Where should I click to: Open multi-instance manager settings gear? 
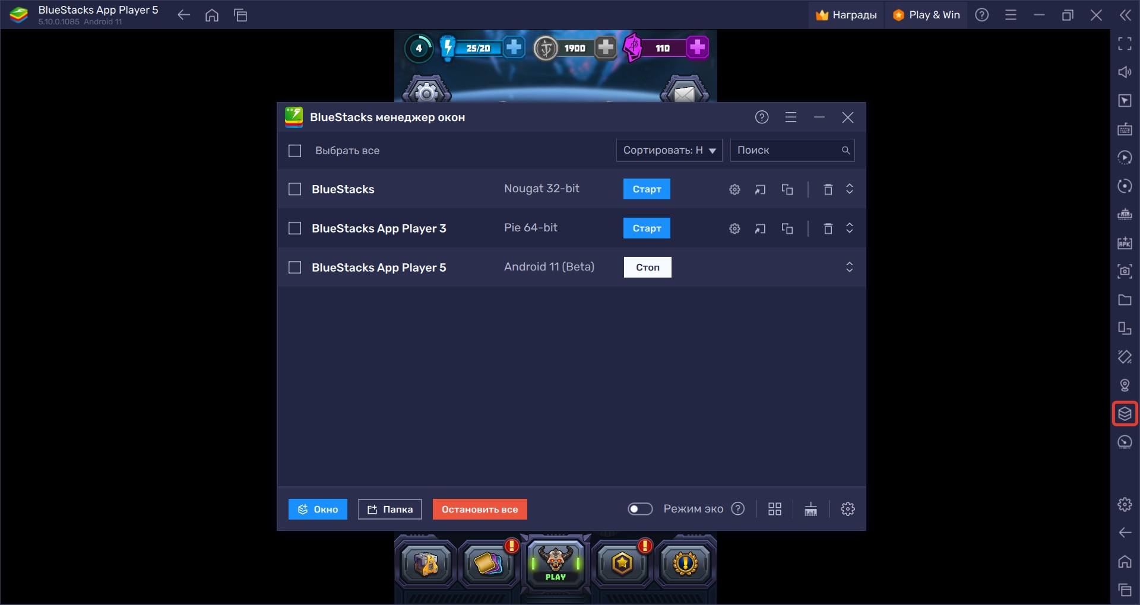click(x=847, y=509)
